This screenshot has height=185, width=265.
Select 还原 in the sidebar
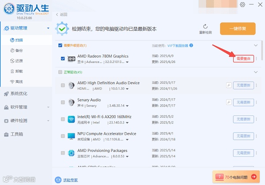[x=26, y=61]
